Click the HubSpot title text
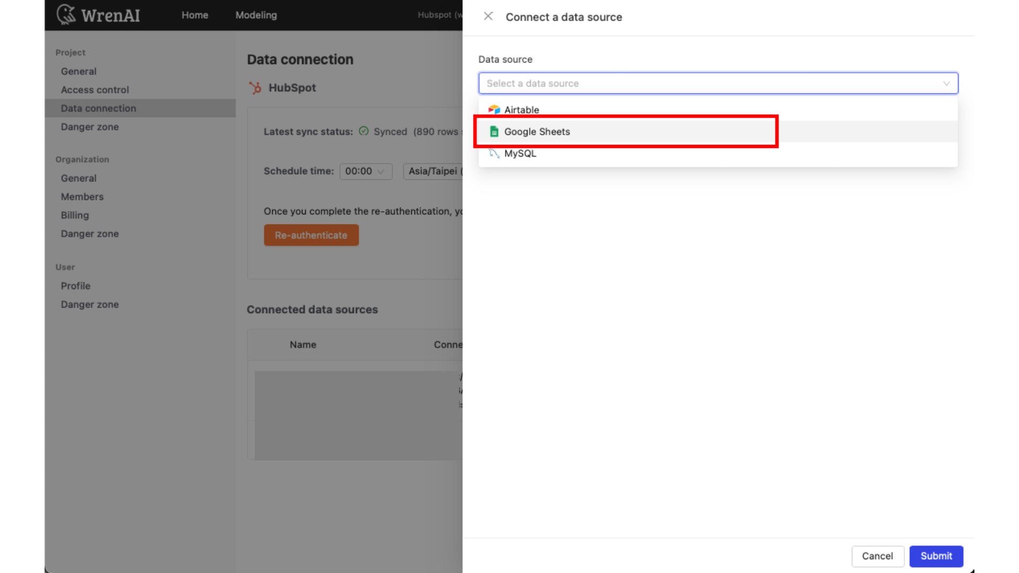Image resolution: width=1019 pixels, height=573 pixels. click(x=292, y=88)
